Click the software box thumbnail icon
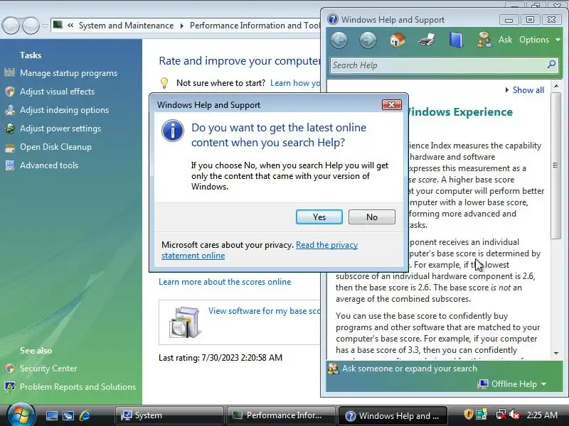 [x=185, y=322]
